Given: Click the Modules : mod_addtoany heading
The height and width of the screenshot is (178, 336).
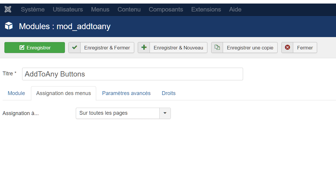Looking at the screenshot, I should [65, 26].
